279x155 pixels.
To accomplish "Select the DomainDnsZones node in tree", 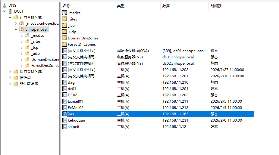I will click(x=45, y=60).
